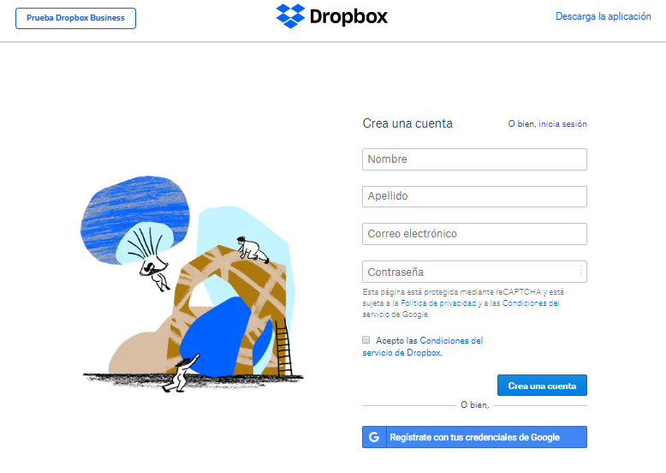666x473 pixels.
Task: Click the Google G icon
Action: pos(374,437)
